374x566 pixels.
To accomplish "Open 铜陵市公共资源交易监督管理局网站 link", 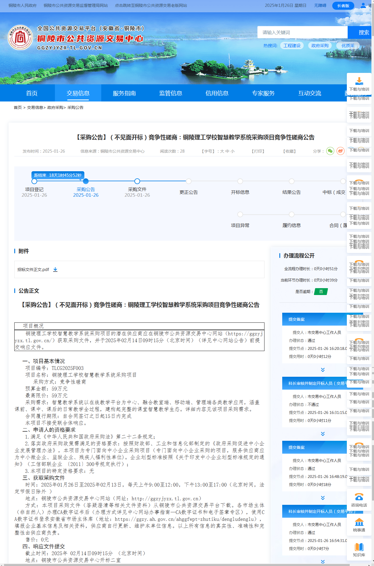I will pyautogui.click(x=76, y=5).
